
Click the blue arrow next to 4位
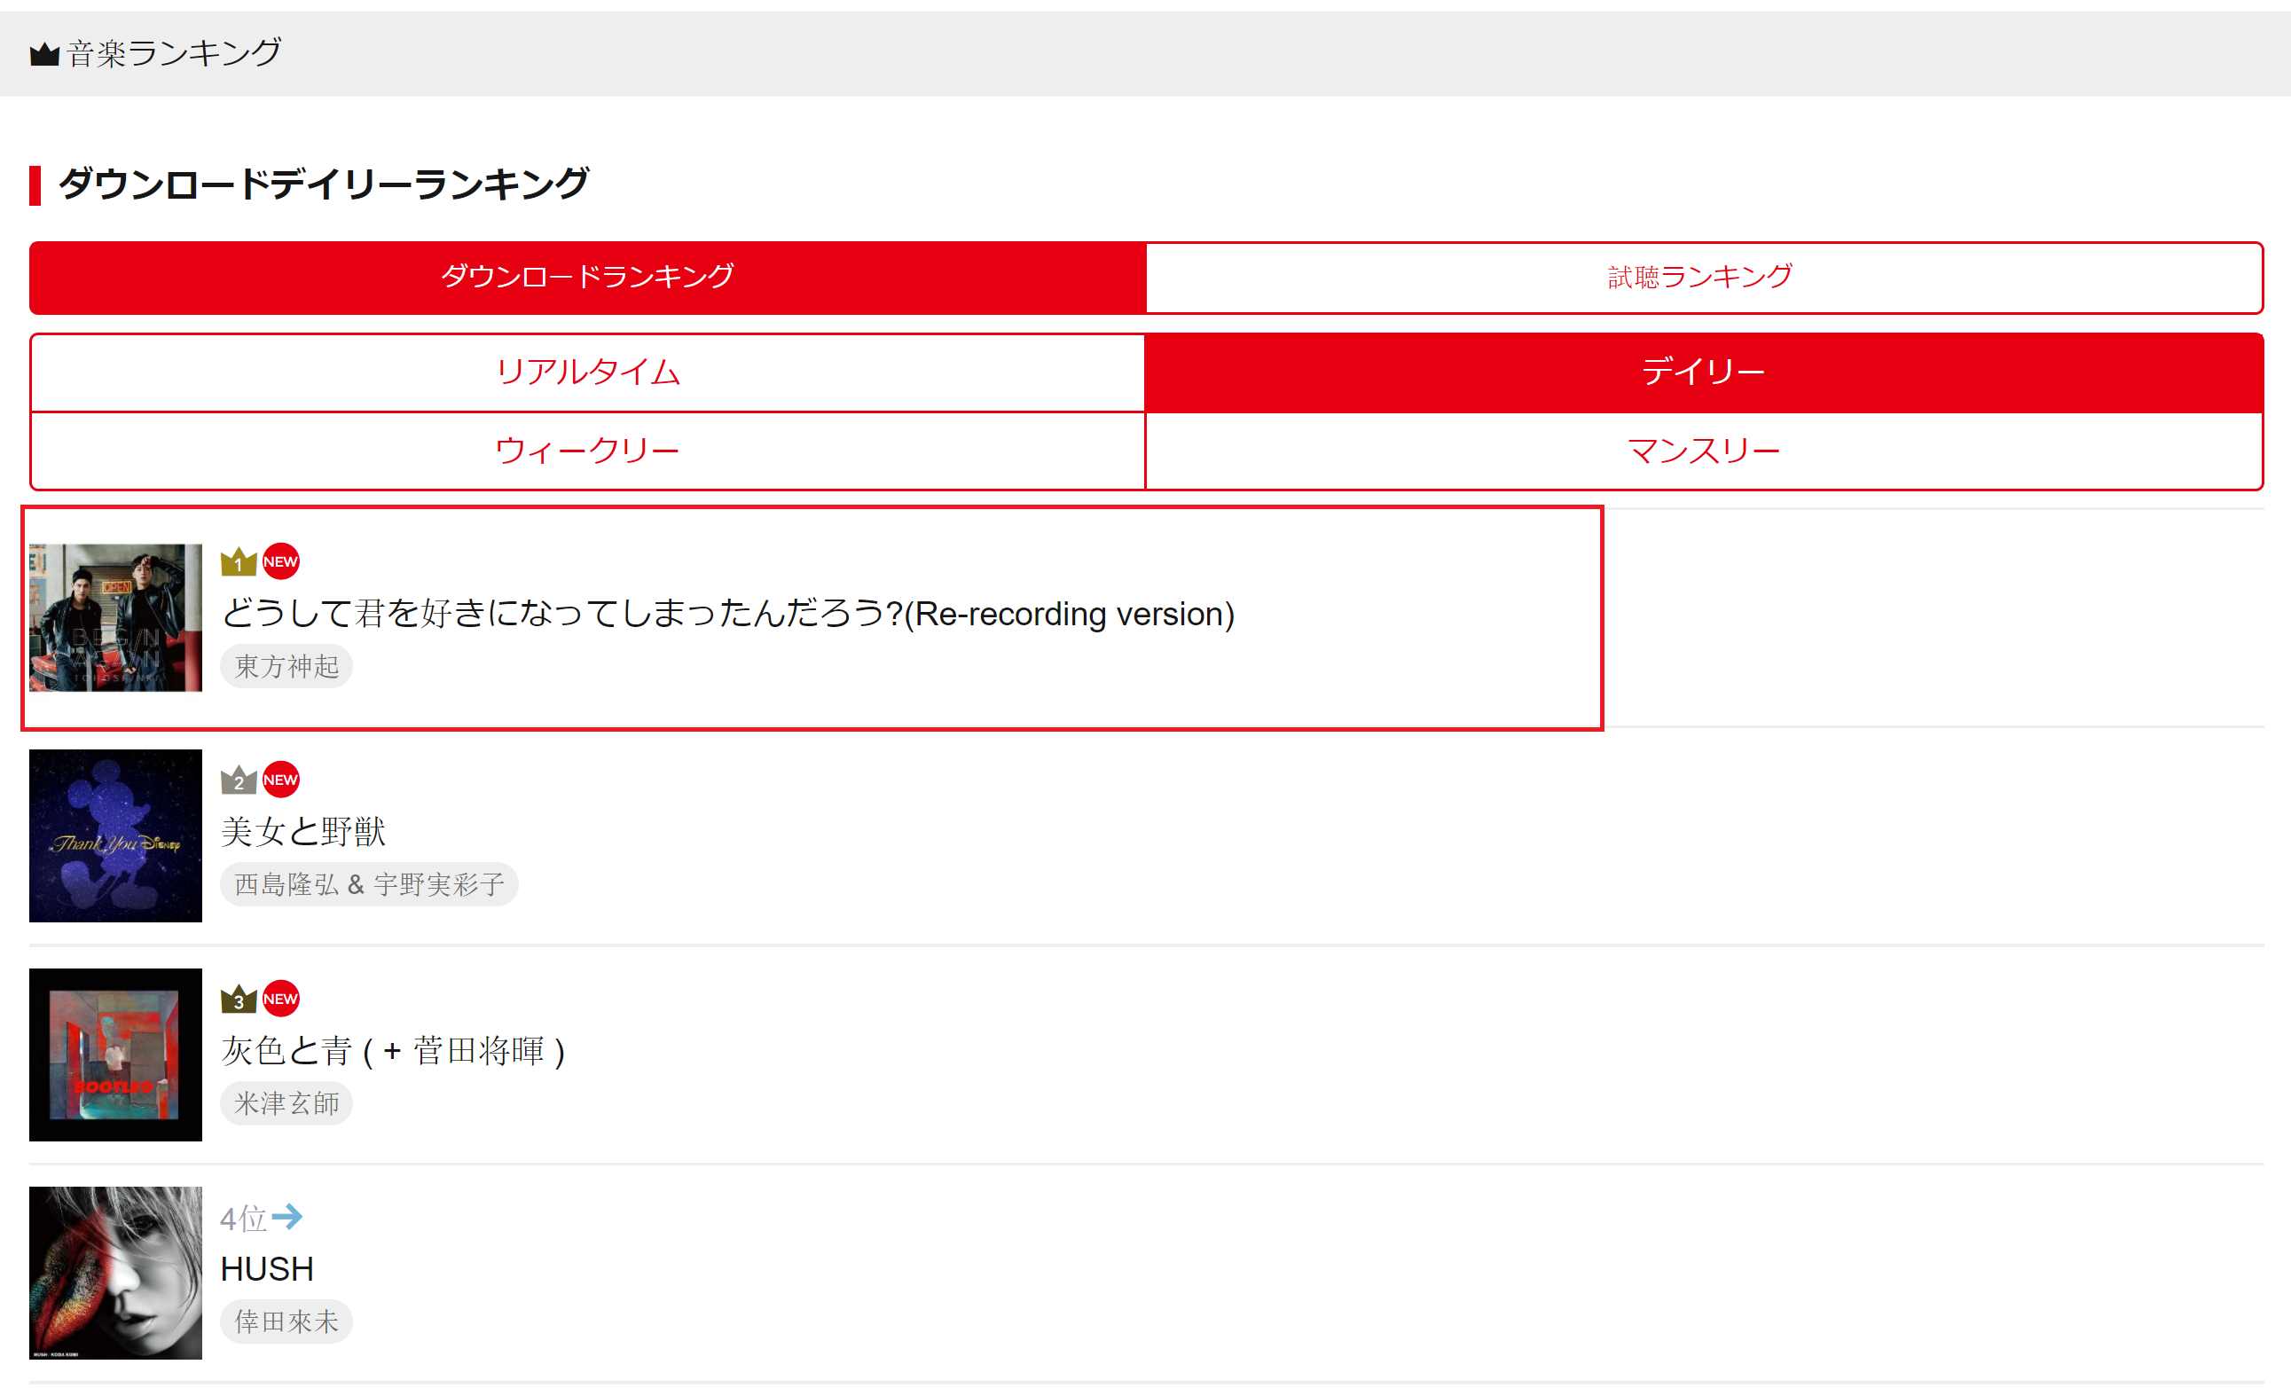(287, 1216)
